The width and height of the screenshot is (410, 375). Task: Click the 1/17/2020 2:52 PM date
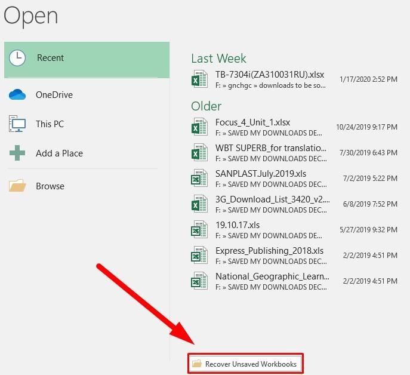(x=368, y=79)
